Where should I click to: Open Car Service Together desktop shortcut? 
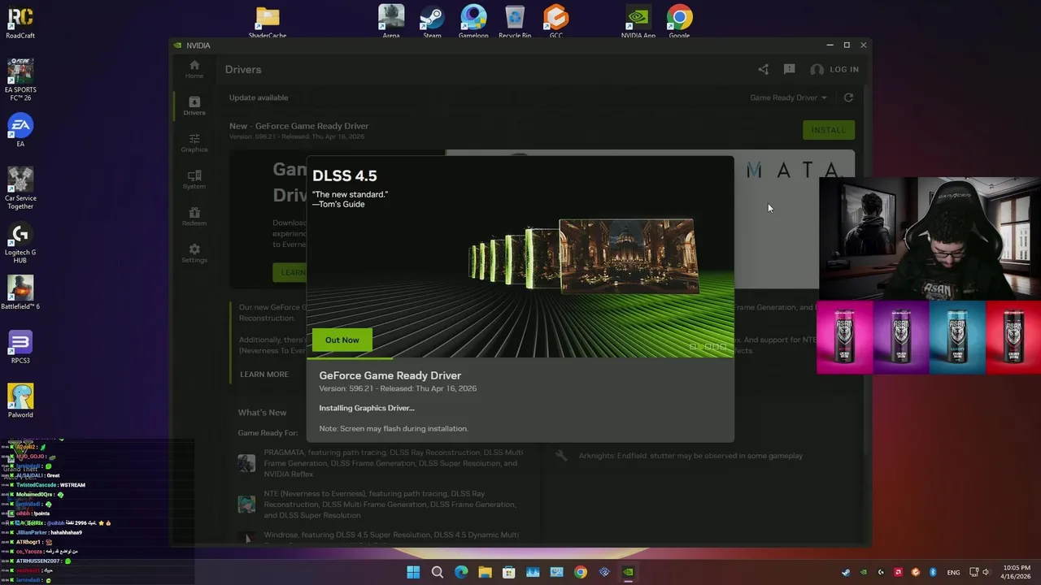pyautogui.click(x=20, y=188)
